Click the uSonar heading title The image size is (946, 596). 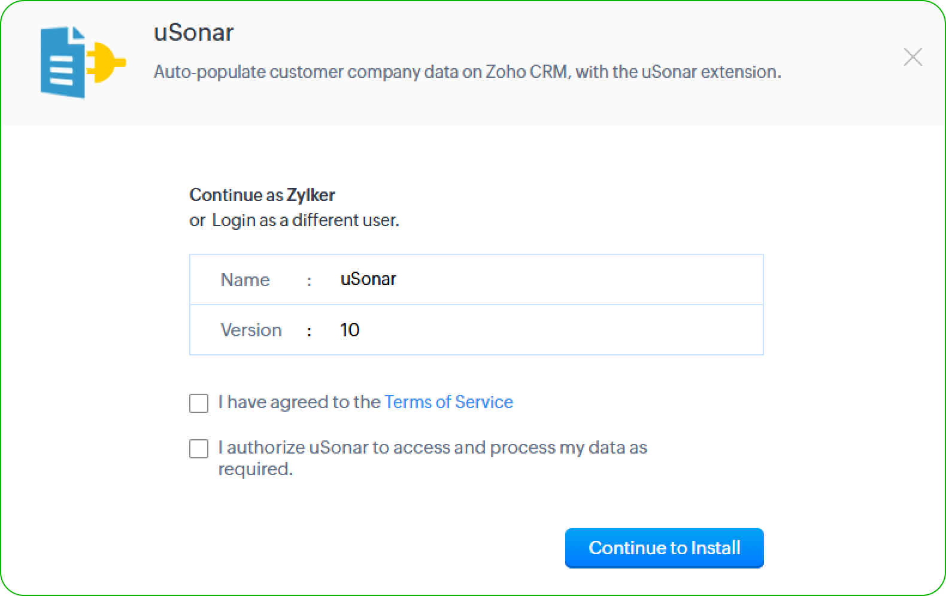(x=193, y=32)
